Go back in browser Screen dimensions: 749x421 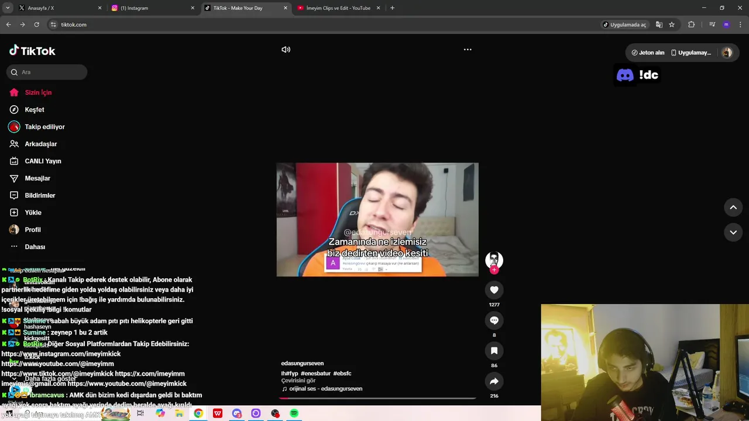point(8,25)
